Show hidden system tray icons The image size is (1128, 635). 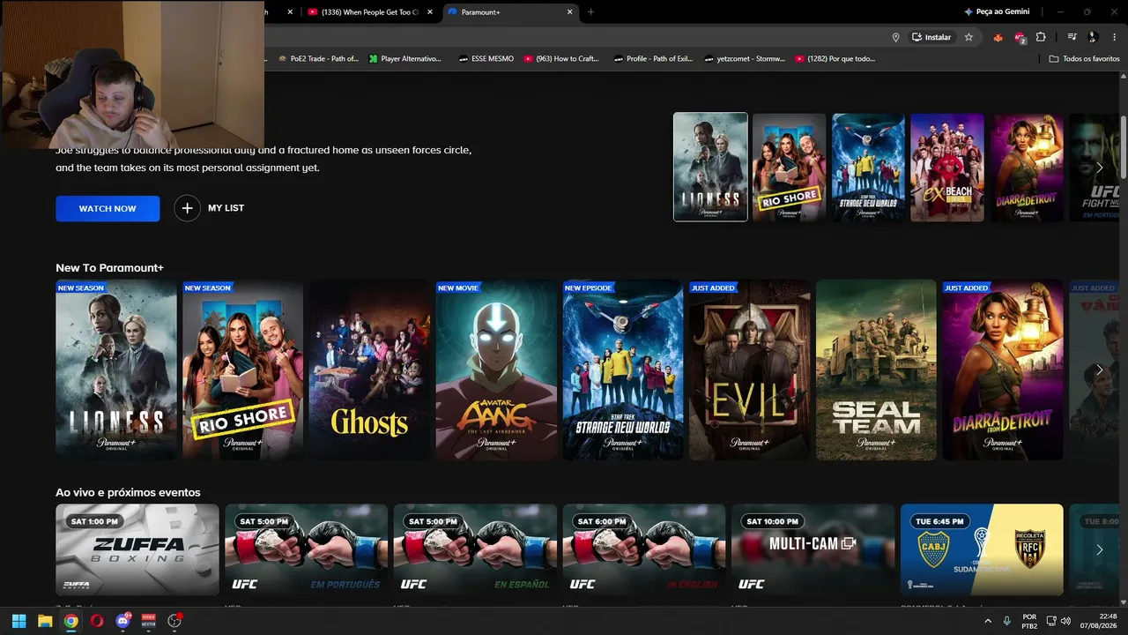click(987, 621)
